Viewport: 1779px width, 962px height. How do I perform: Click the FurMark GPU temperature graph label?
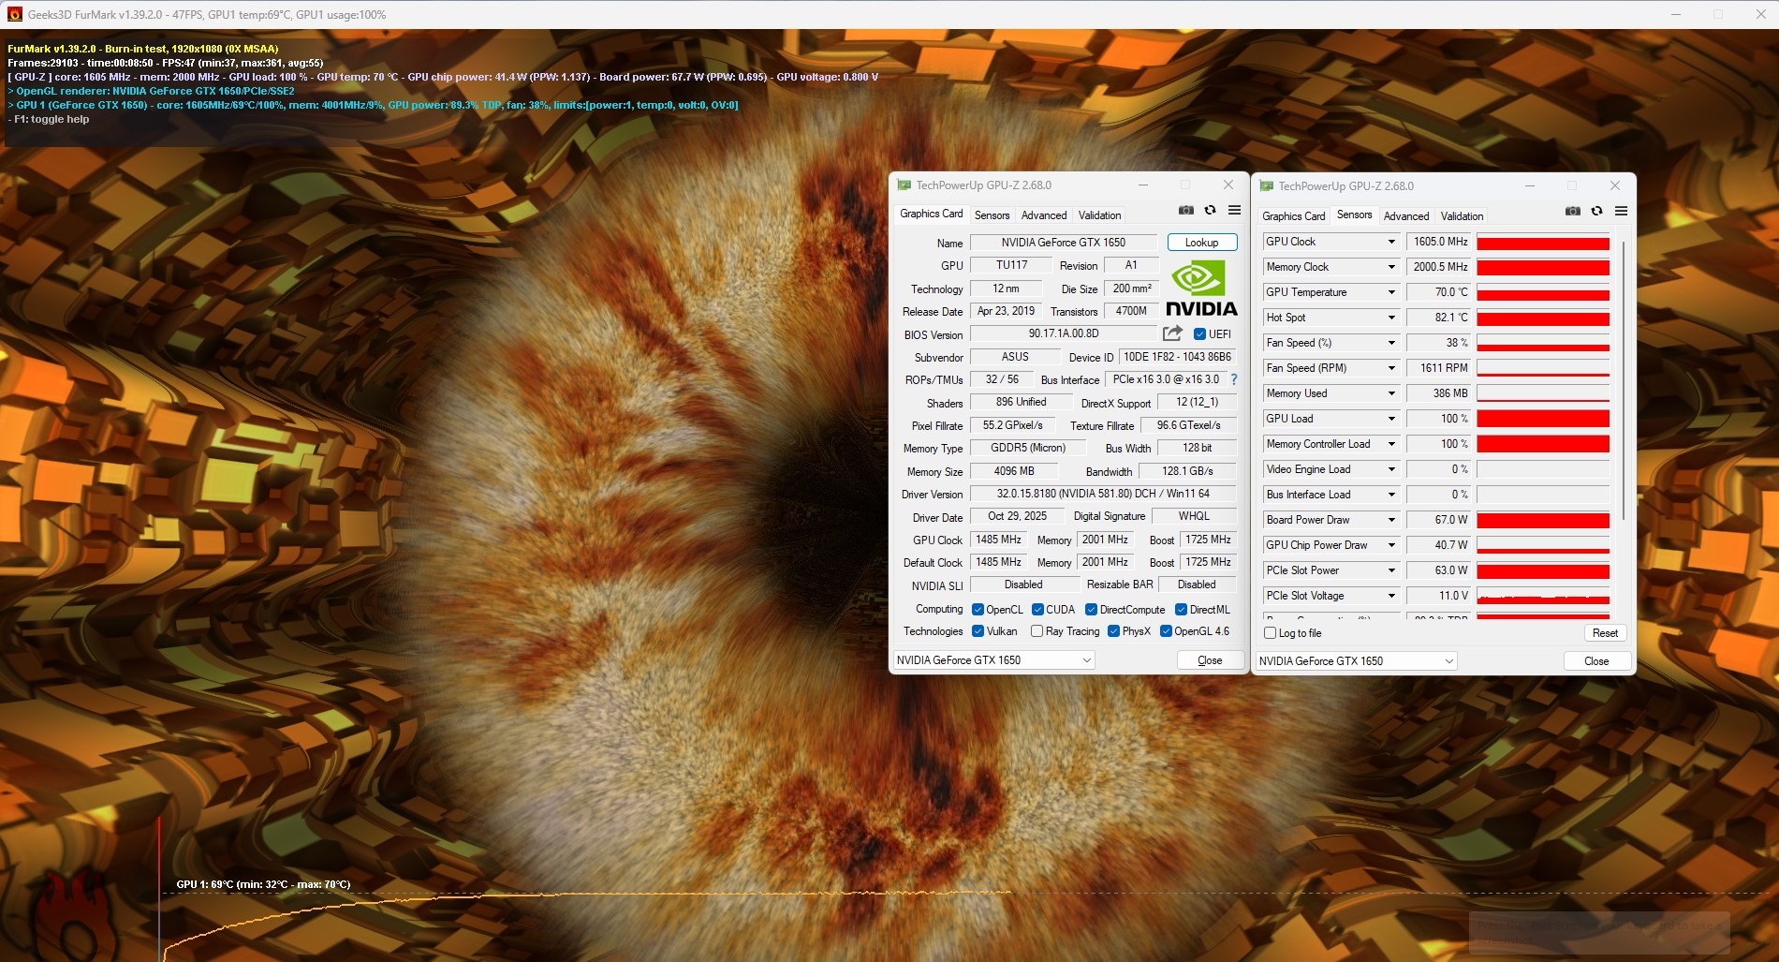click(263, 884)
